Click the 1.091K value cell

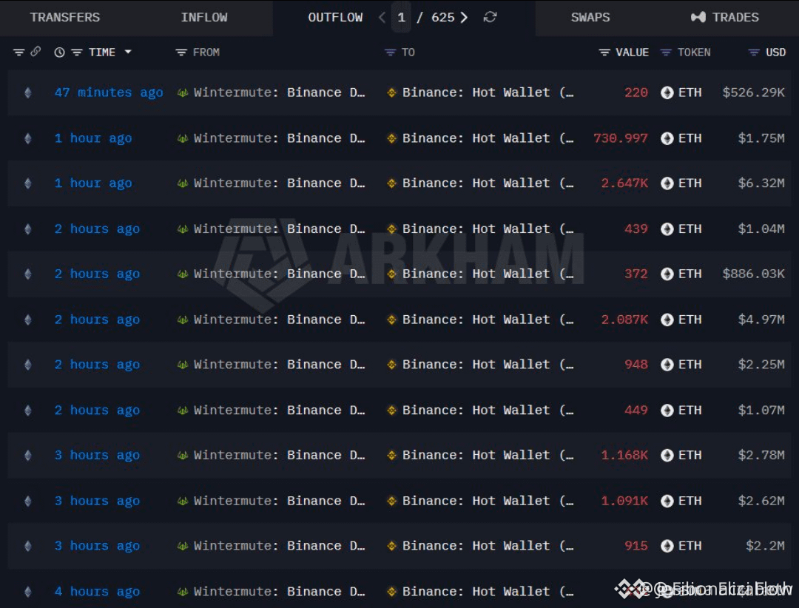point(624,501)
